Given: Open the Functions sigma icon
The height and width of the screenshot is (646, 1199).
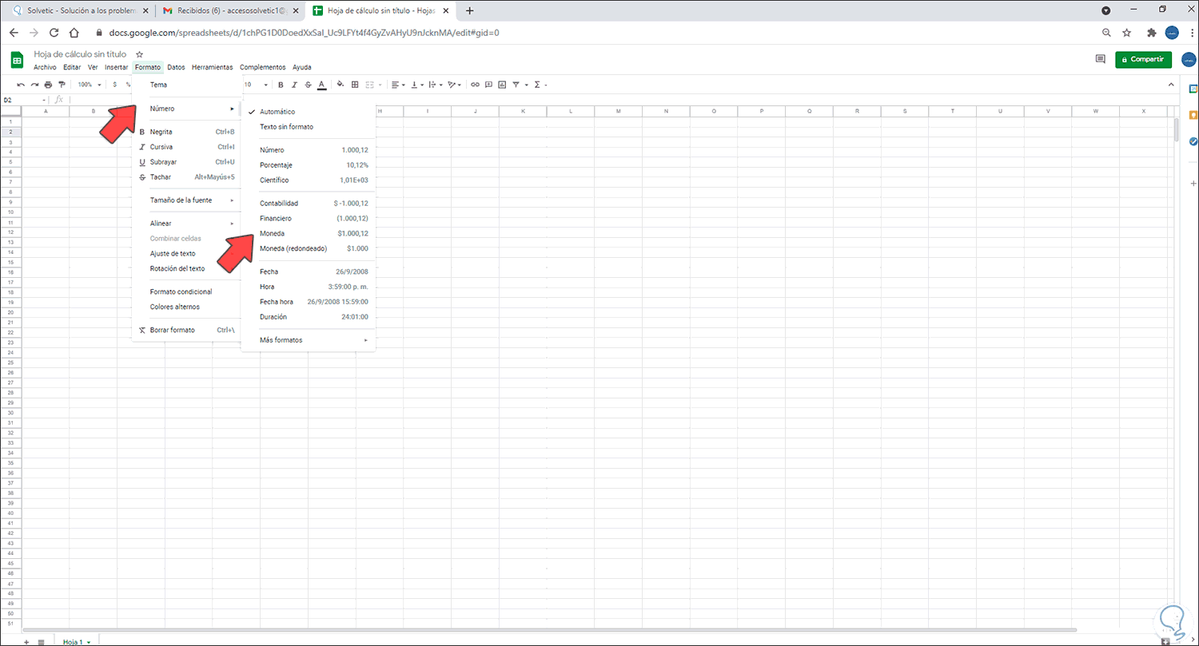Looking at the screenshot, I should click(x=538, y=84).
